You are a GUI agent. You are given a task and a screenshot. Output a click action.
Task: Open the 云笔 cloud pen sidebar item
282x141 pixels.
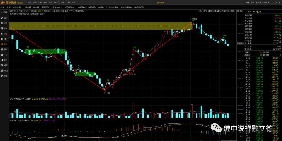tap(4, 34)
